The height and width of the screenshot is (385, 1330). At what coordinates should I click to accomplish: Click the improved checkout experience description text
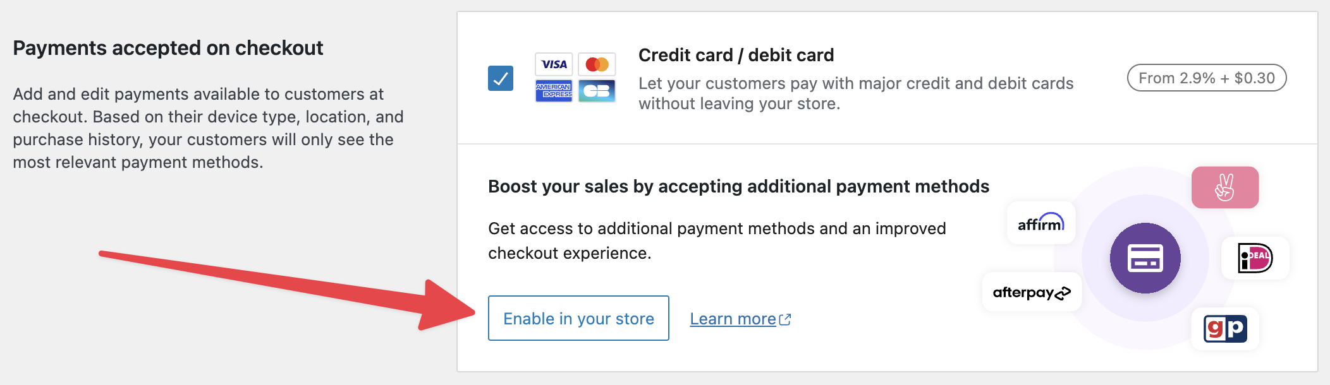coord(716,240)
